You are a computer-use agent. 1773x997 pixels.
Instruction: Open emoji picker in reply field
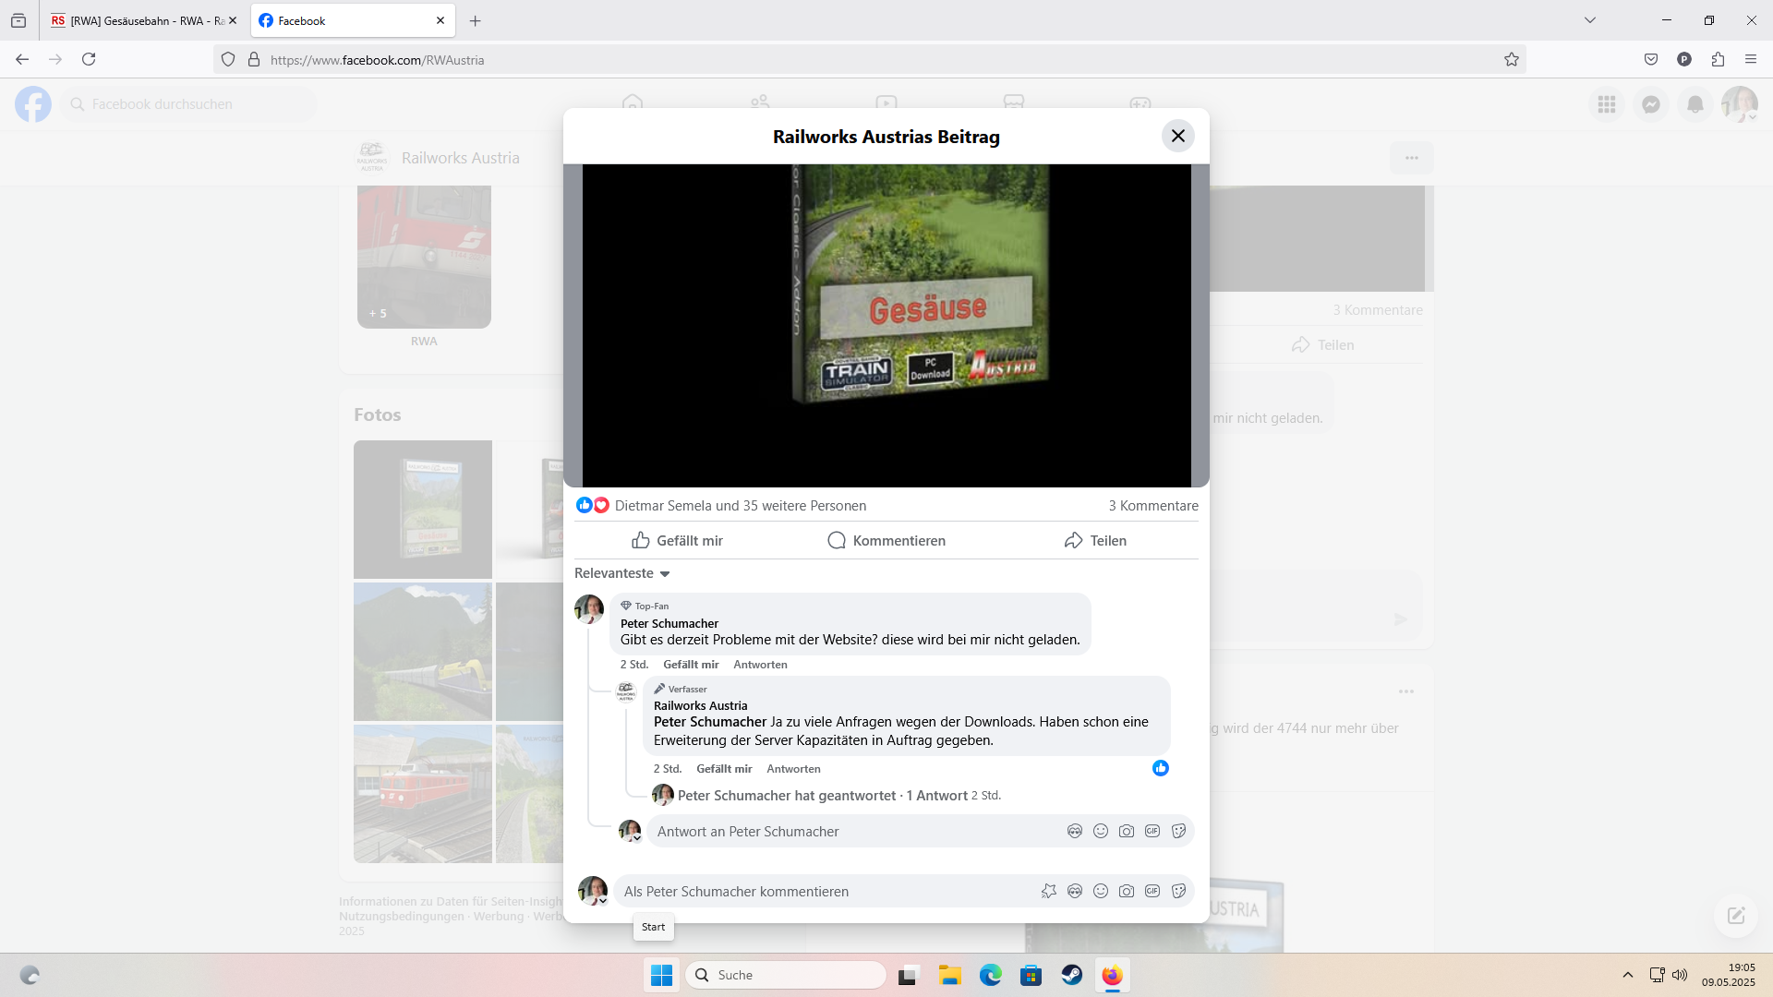[x=1101, y=831]
